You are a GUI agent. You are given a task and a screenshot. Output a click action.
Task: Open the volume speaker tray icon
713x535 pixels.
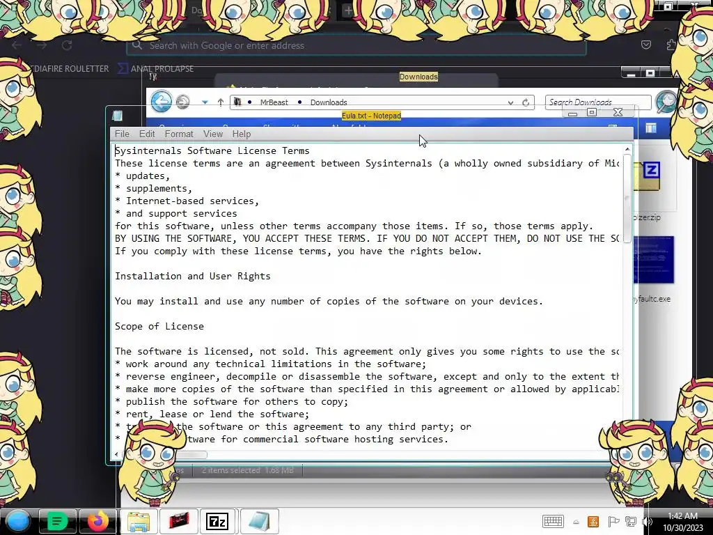pos(647,521)
